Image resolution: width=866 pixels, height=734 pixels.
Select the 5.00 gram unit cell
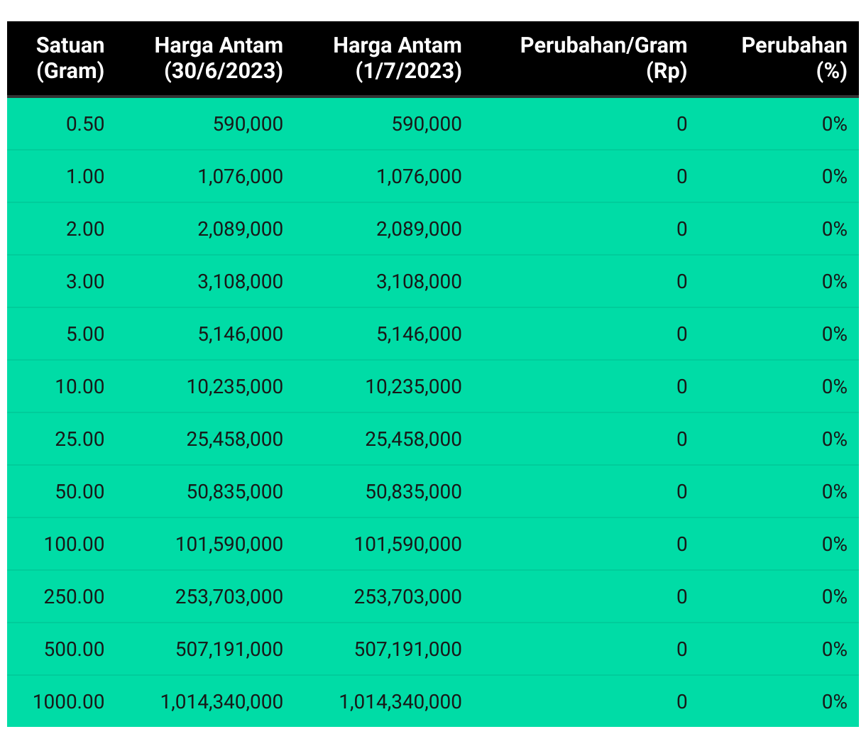pyautogui.click(x=85, y=334)
